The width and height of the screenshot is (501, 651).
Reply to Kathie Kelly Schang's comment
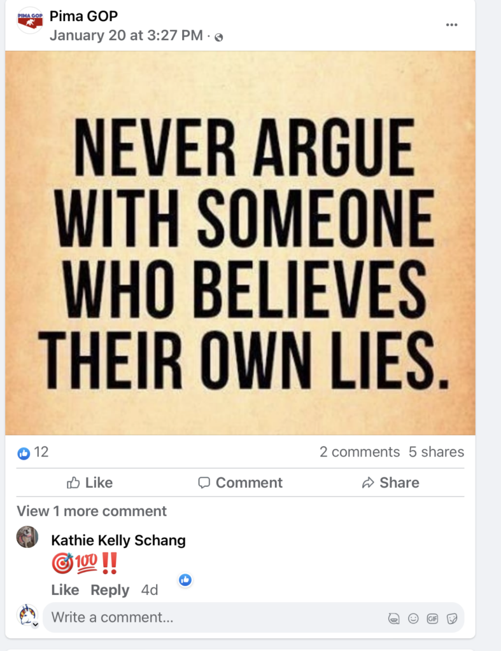tap(109, 589)
